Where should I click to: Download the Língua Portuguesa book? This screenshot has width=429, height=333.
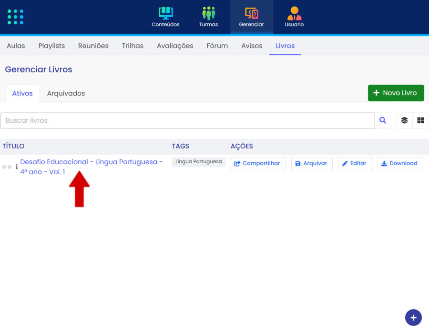point(400,163)
